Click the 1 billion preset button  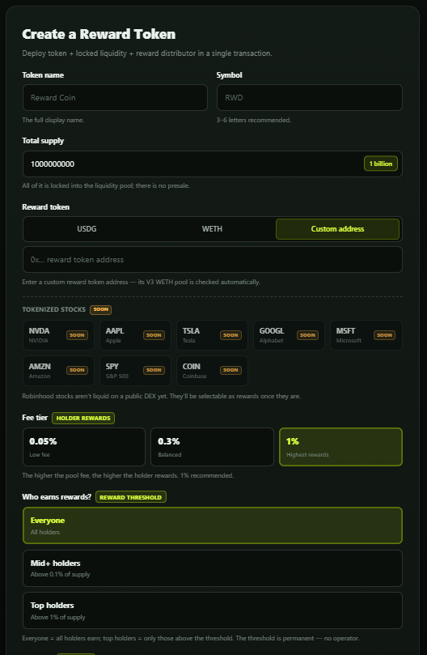[381, 164]
